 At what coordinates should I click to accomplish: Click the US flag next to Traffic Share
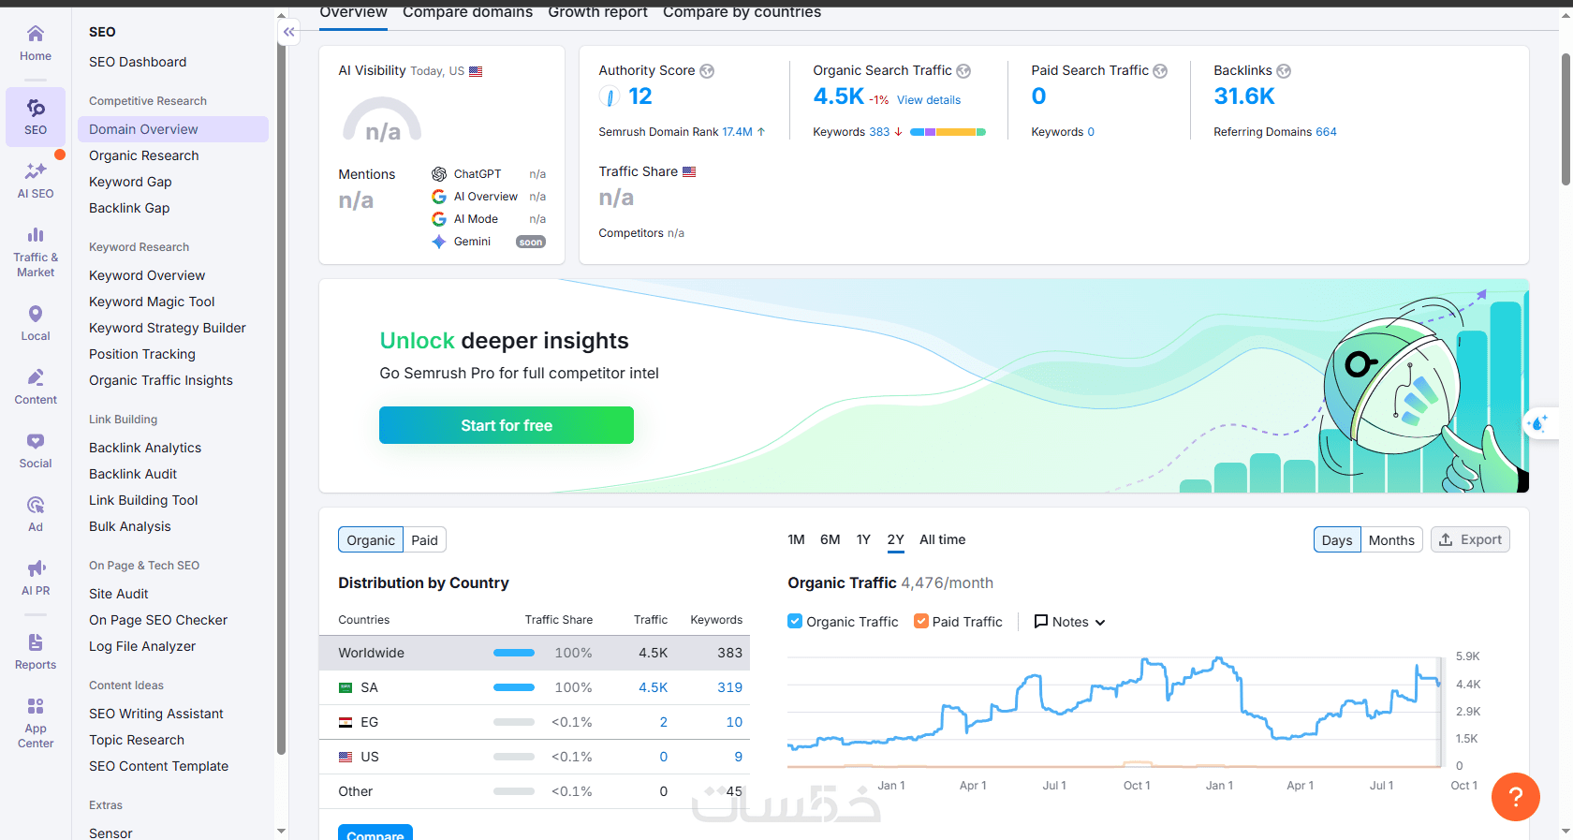689,172
